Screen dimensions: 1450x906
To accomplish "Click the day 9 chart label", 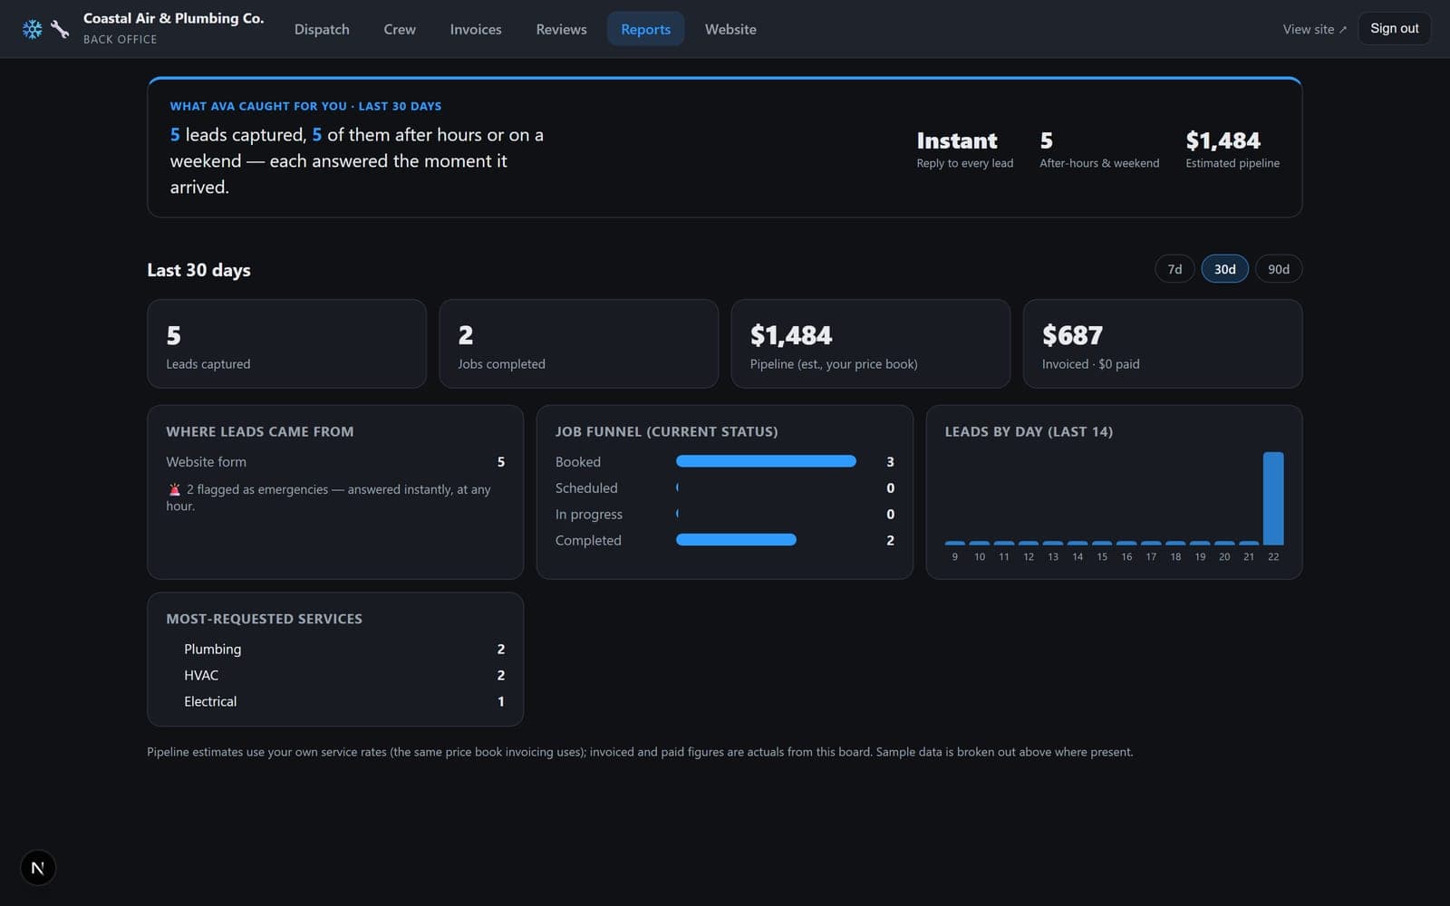I will (955, 557).
